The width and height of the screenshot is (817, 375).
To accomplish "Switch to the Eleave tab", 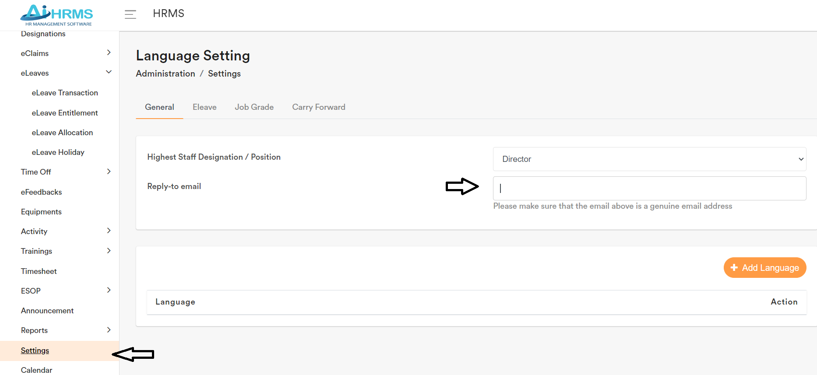I will [x=204, y=107].
